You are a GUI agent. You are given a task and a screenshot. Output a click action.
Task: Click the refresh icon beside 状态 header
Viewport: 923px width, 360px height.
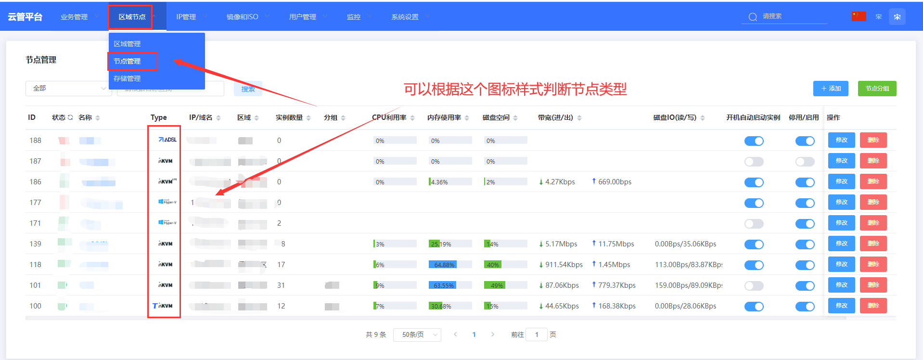pos(70,117)
